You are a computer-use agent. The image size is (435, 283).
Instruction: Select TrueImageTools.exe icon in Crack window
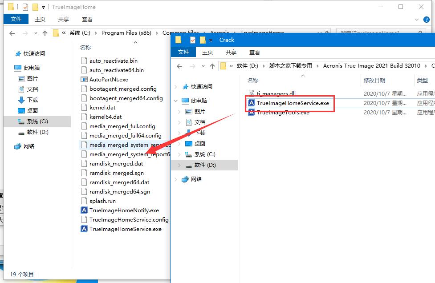(252, 113)
